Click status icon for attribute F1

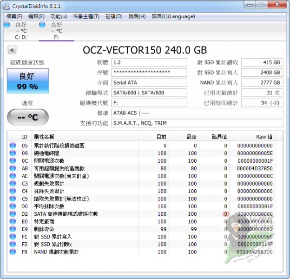pos(13,237)
